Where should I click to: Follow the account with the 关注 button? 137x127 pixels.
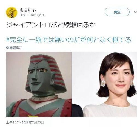tap(117, 12)
